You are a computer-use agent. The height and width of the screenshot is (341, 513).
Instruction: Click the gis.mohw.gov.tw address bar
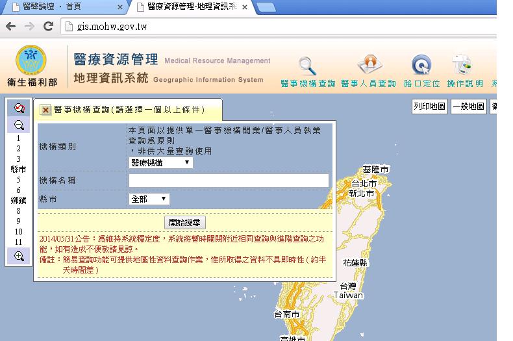[x=278, y=27]
